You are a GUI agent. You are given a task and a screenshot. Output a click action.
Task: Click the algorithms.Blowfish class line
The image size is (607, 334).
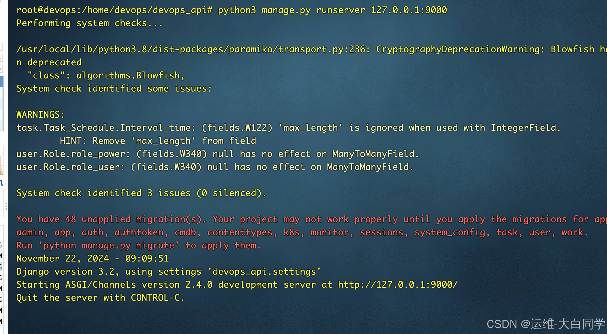106,75
